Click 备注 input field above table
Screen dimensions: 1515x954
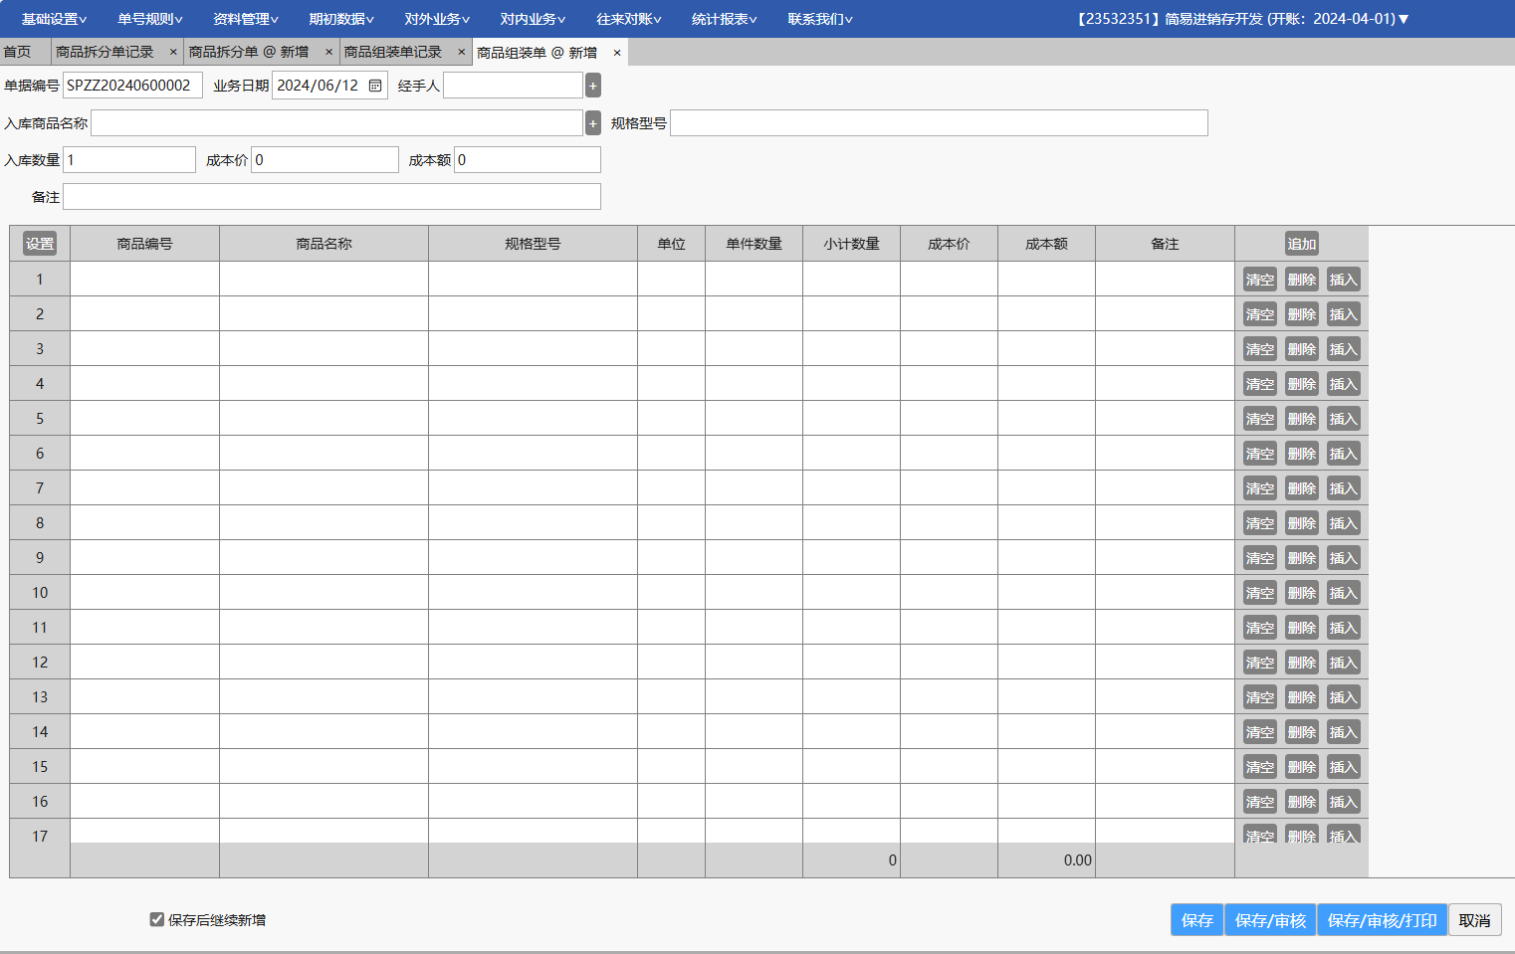pyautogui.click(x=331, y=197)
